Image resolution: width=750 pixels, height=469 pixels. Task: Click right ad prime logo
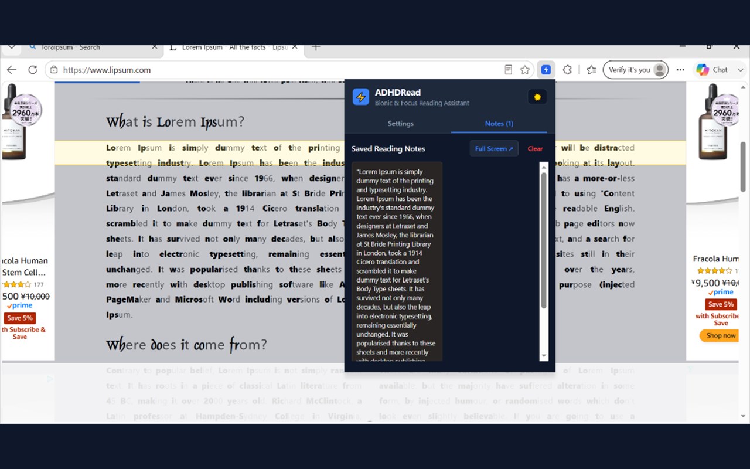click(721, 291)
